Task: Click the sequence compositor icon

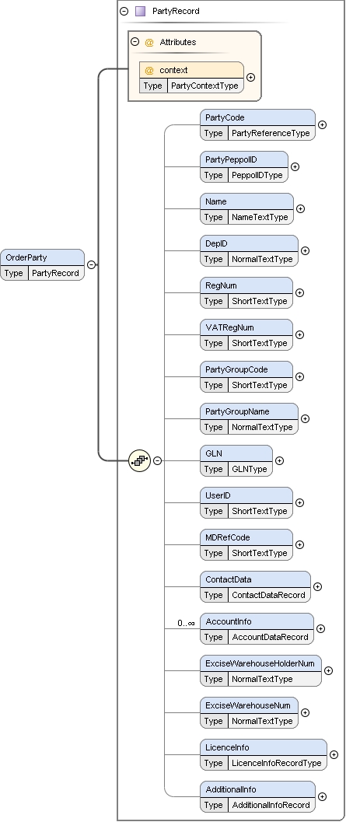Action: (139, 461)
